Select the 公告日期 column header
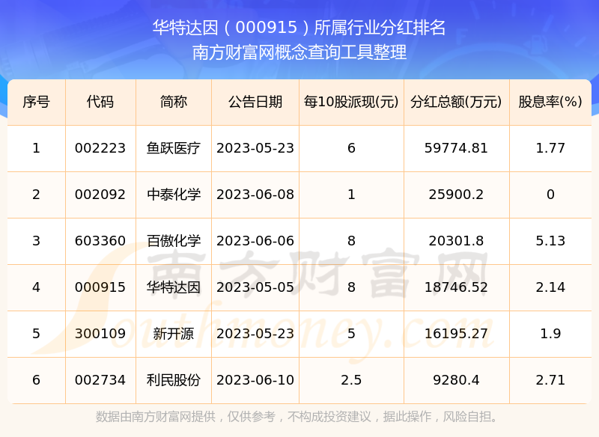The height and width of the screenshot is (437, 599). [x=255, y=102]
